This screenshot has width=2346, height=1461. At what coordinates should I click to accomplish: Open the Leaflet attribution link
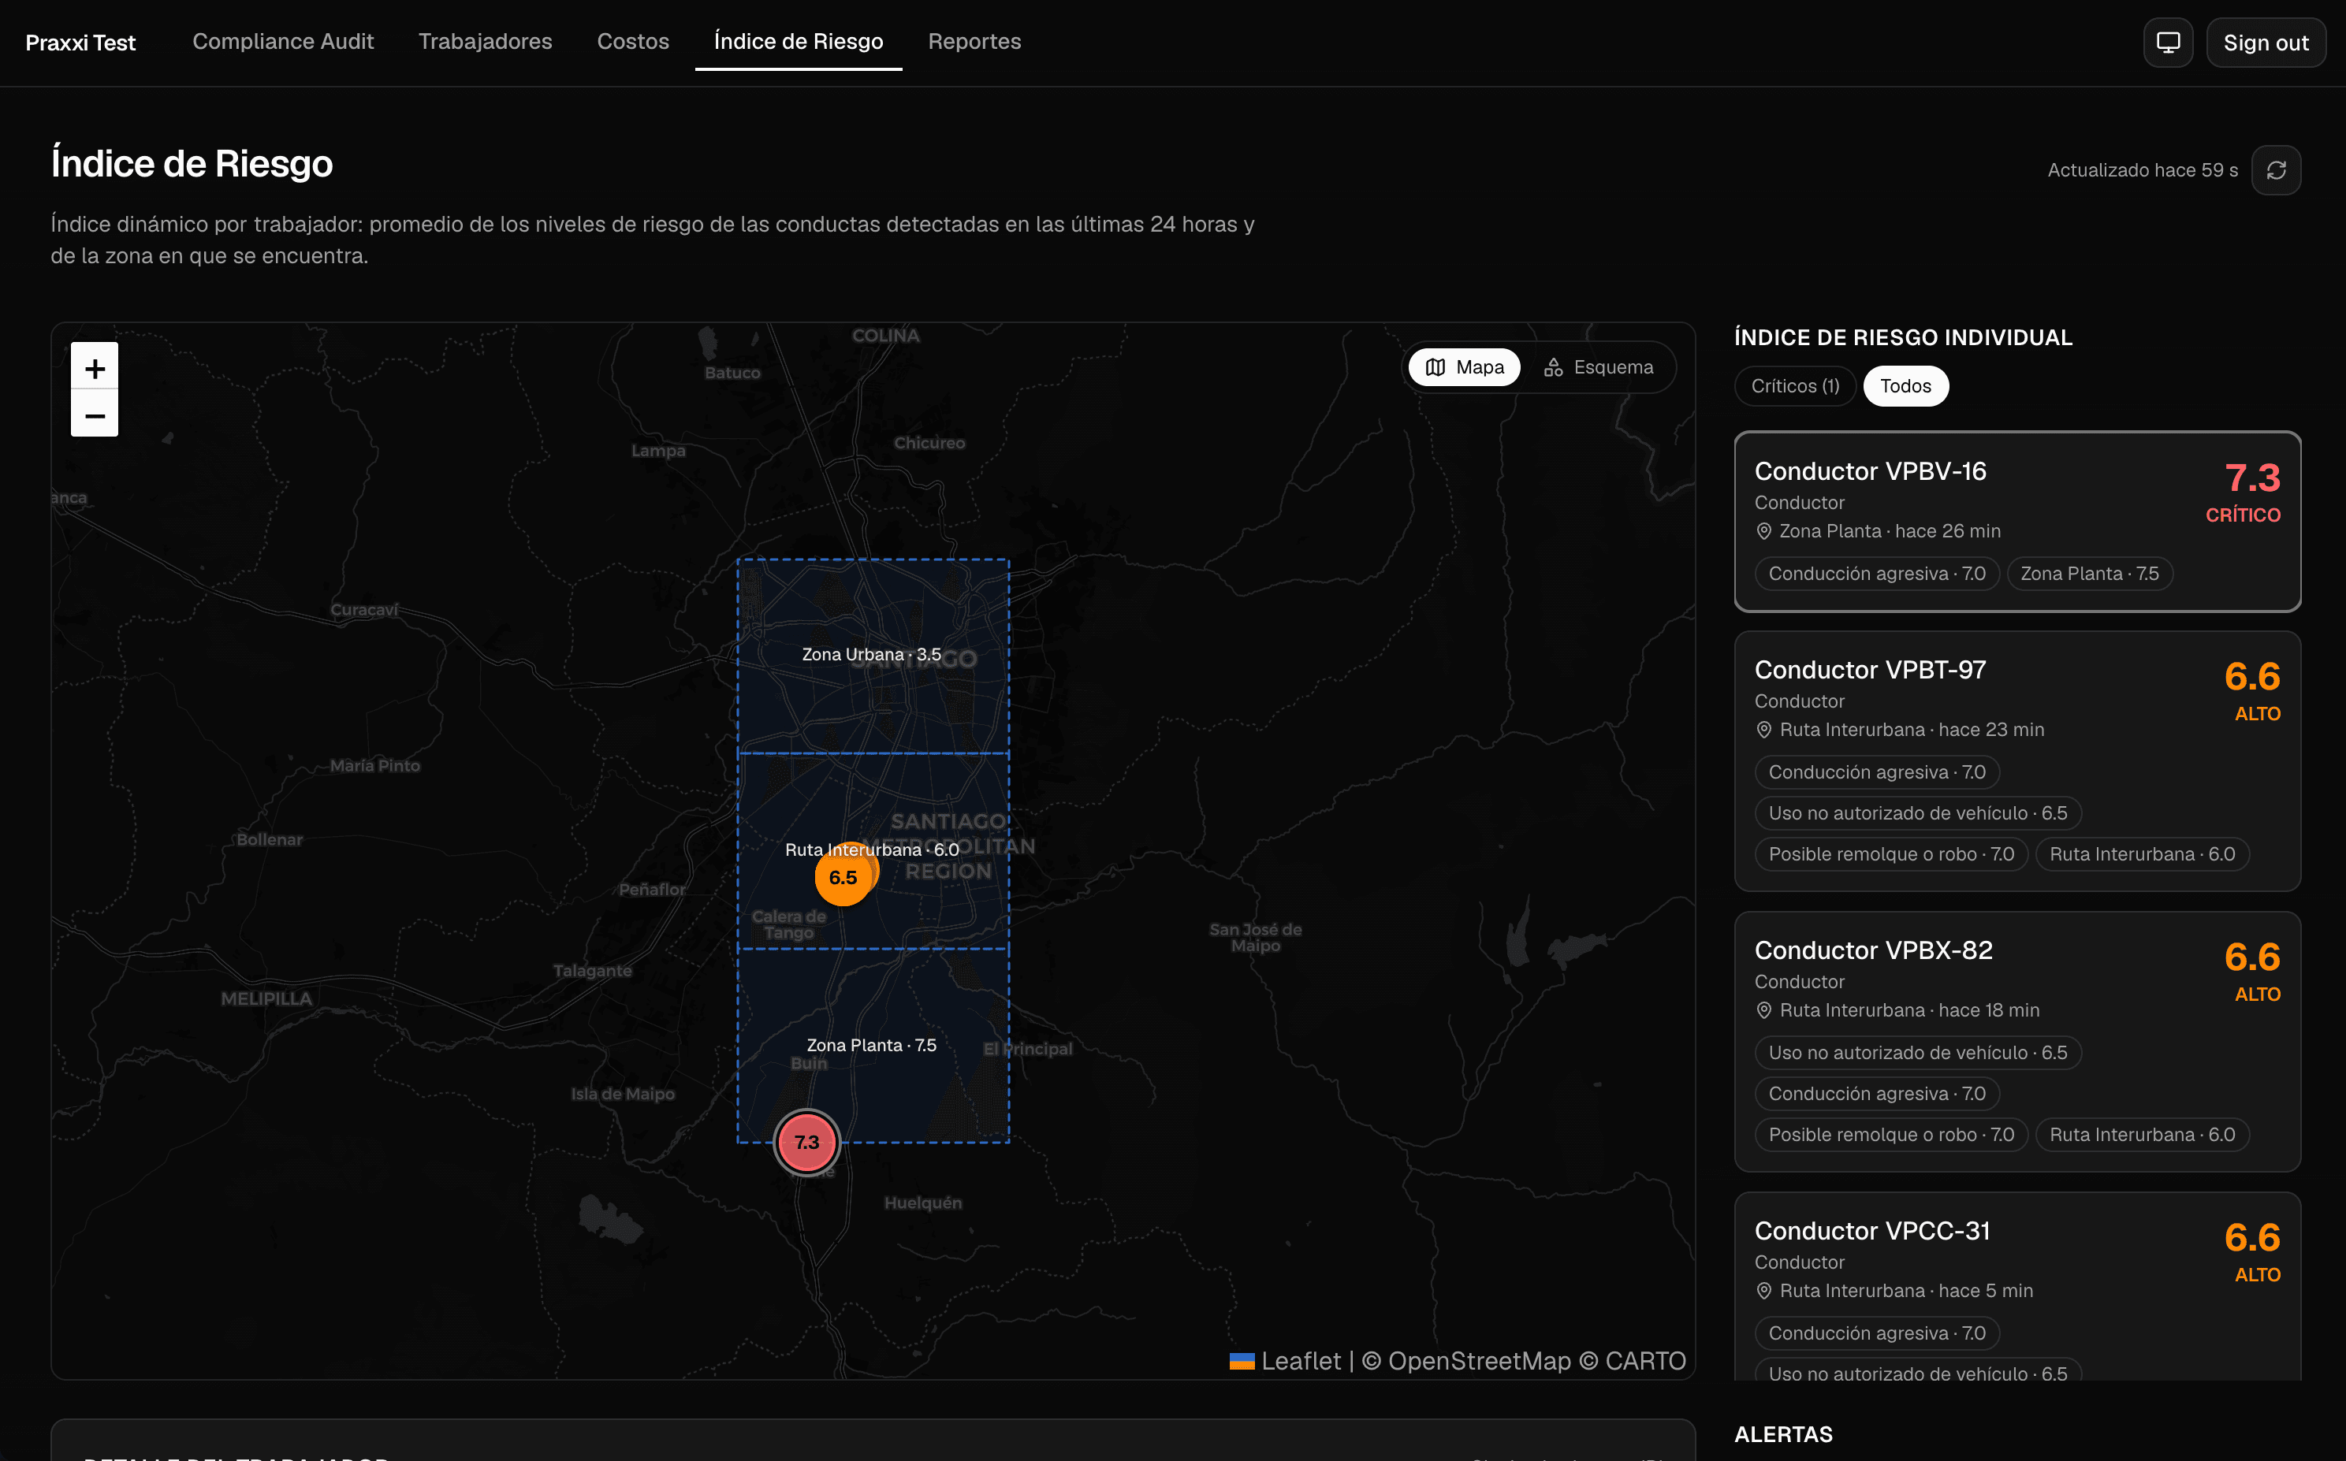tap(1286, 1360)
